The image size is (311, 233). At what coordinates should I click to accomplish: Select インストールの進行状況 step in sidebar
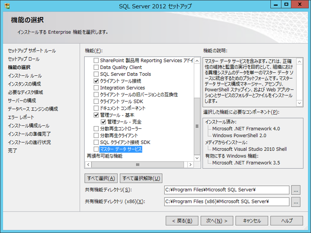point(29,142)
